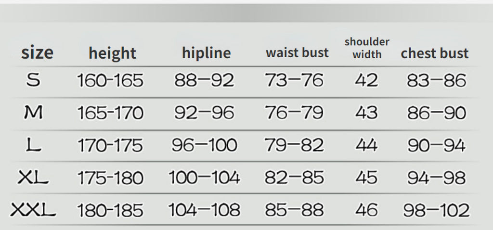Click waist value 79–82
The image size is (493, 230).
click(294, 145)
